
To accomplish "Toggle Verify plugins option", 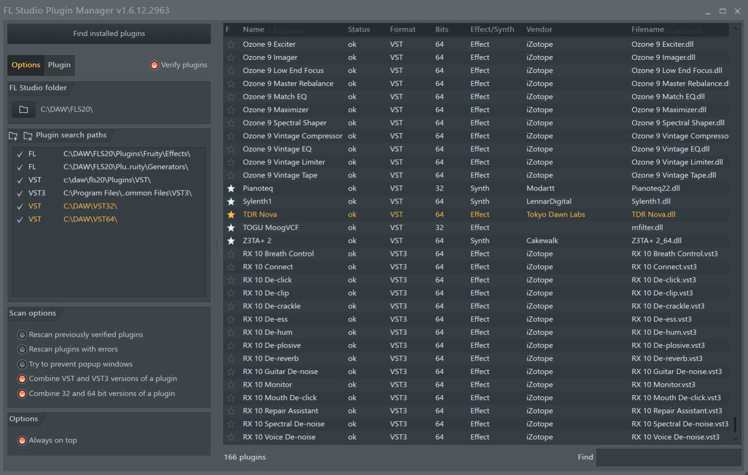I will (x=154, y=65).
